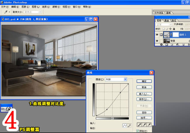Click the new adjustment layer icon
Screen dimensions: 190x133
point(178,45)
